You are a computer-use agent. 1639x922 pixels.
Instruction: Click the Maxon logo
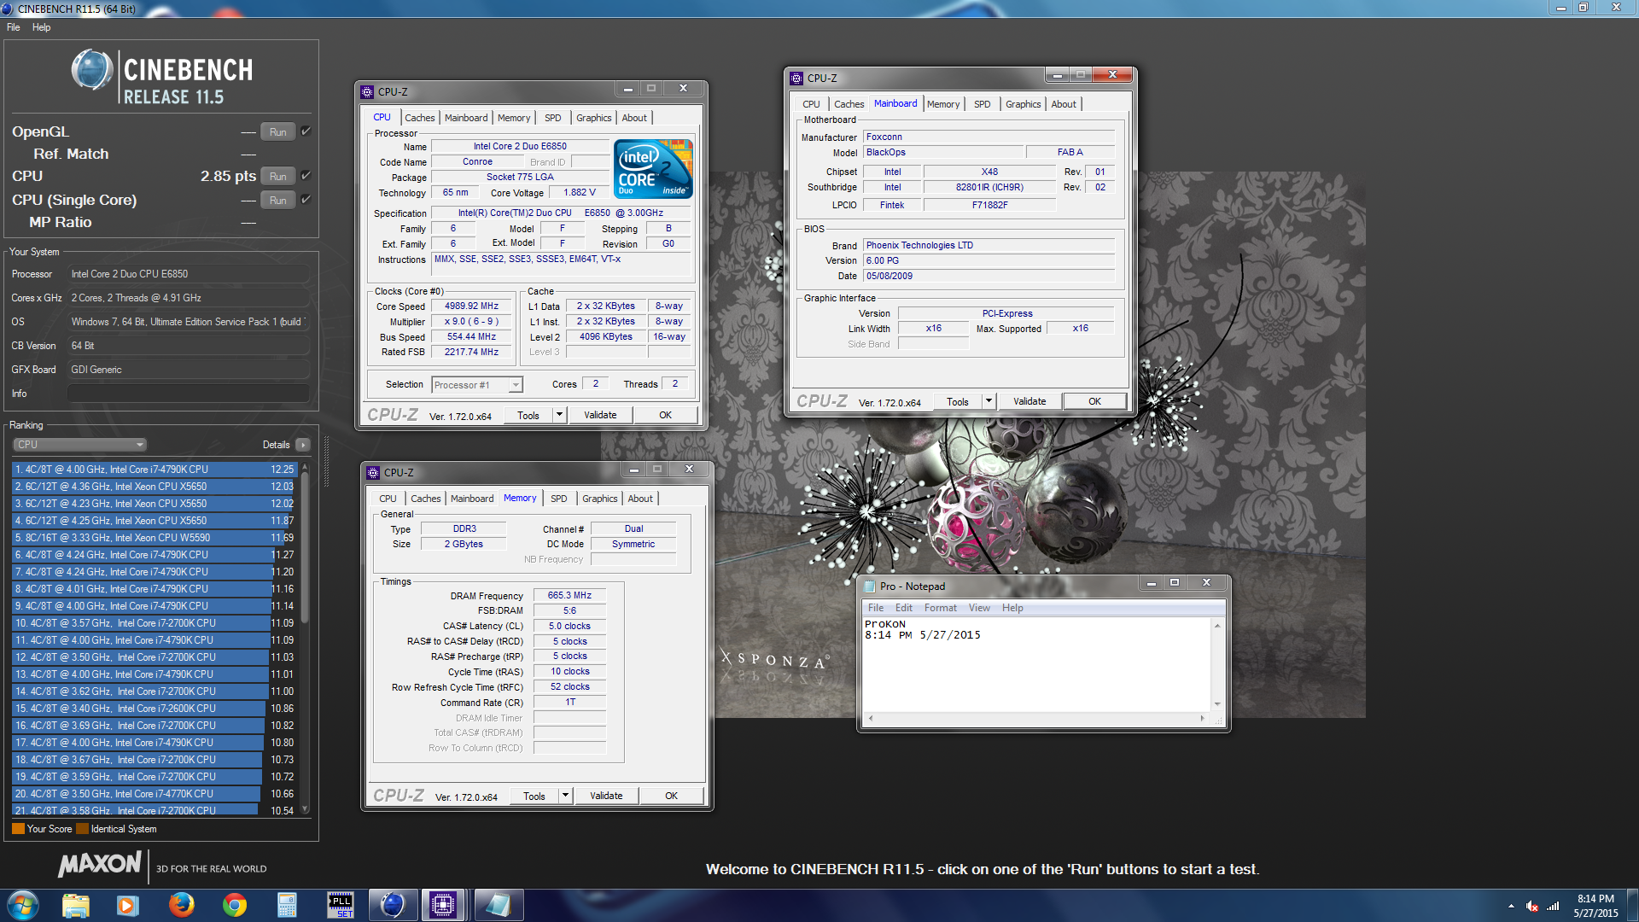[100, 864]
